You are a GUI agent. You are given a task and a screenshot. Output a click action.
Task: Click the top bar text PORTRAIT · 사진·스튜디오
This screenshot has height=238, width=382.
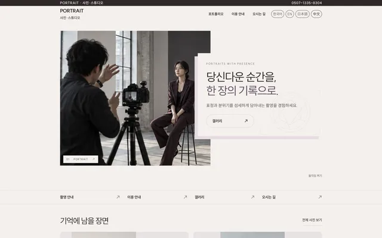[x=82, y=3]
